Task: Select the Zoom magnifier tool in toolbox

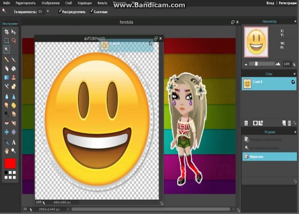Action: click(14, 151)
